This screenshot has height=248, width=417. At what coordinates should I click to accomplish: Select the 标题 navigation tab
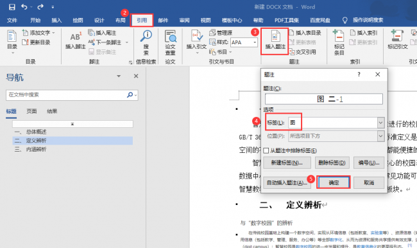tap(11, 111)
